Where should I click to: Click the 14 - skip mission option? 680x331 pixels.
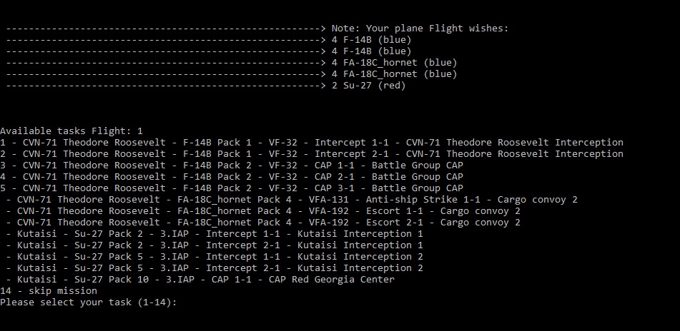49,291
